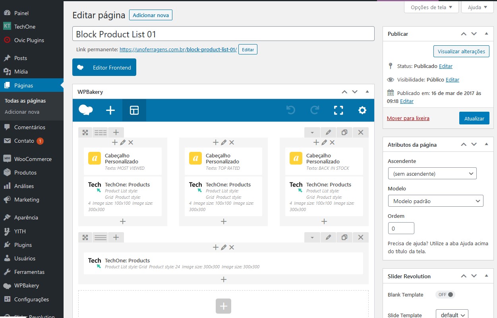
Task: Collapse the WPBakery panel
Action: point(367,92)
